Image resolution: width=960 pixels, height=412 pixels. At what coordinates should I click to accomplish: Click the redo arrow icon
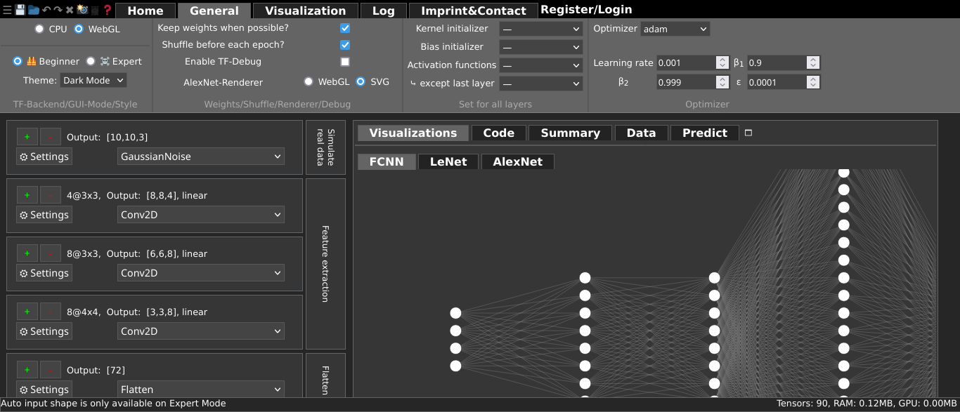(x=57, y=10)
